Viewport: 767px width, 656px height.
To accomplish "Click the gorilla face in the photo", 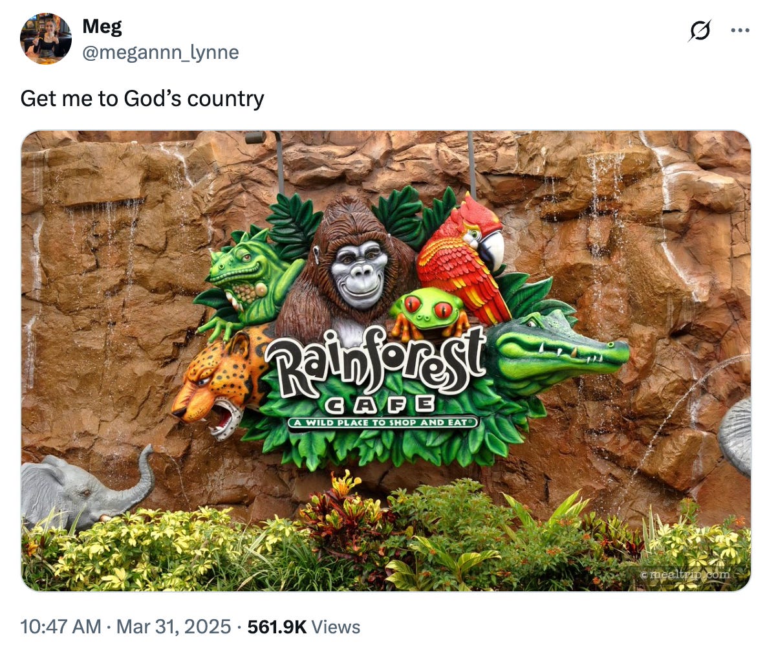I will [x=359, y=274].
